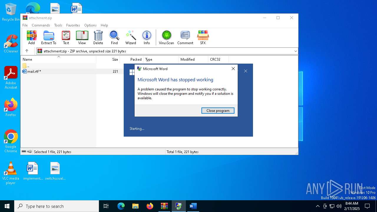The image size is (377, 212).
Task: Click the taskbar search box
Action: (57, 206)
